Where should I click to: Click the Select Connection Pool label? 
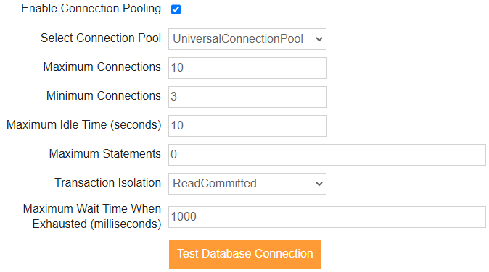point(101,38)
